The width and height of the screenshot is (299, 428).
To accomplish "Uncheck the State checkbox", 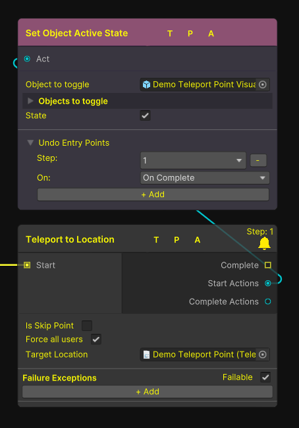I will [x=146, y=115].
